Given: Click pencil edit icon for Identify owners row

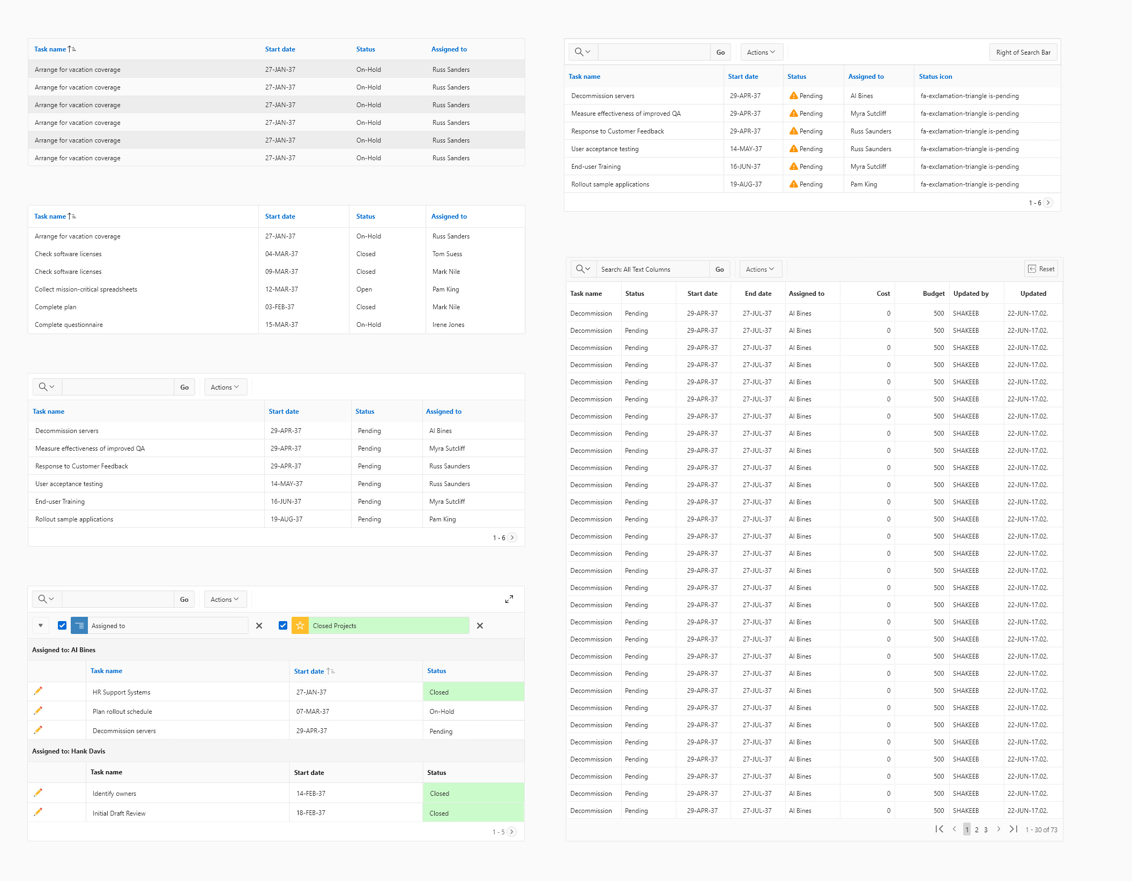Looking at the screenshot, I should tap(38, 793).
